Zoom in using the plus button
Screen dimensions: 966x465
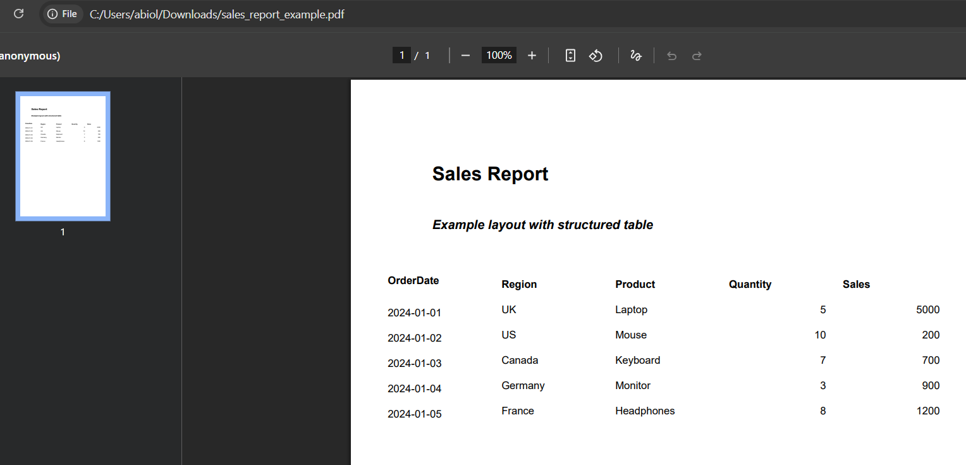point(532,56)
